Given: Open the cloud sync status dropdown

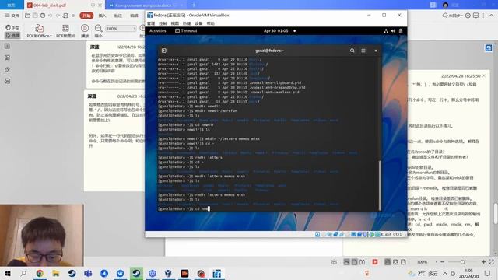Looking at the screenshot, I should pyautogui.click(x=452, y=16).
